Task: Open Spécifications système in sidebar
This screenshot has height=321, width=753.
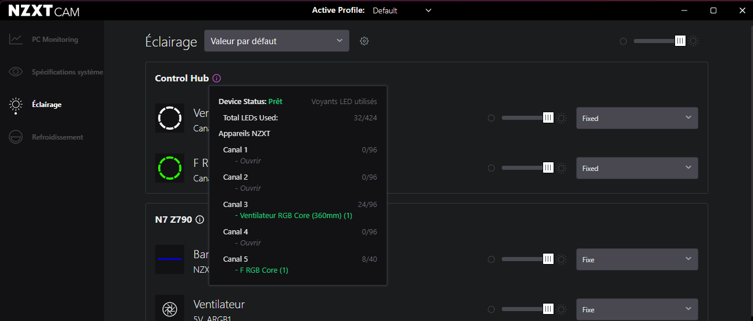Action: [67, 72]
